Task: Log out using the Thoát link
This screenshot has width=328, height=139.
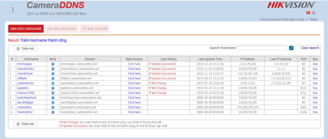Action: point(313,19)
